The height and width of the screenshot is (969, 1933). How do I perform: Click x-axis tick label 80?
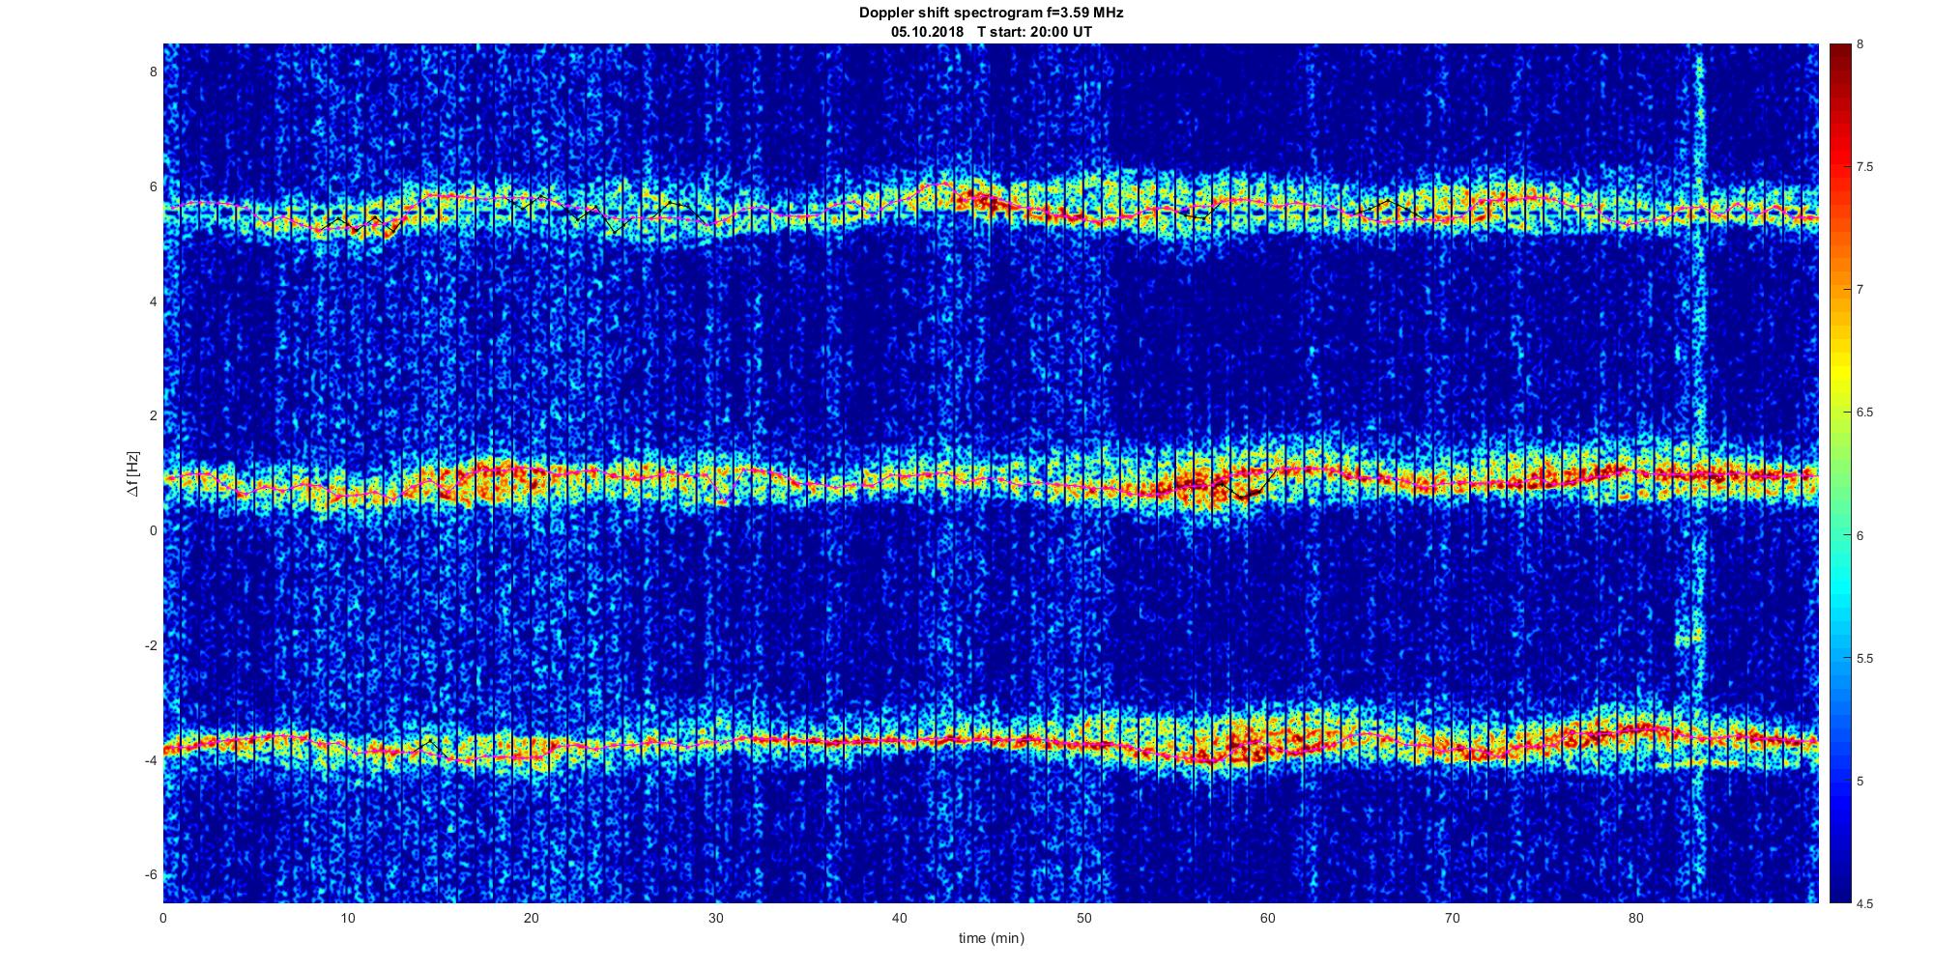point(1636,918)
